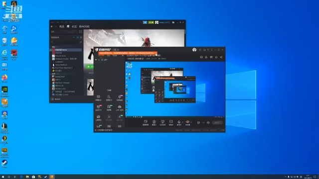The image size is (319, 179).
Task: Open the stream category selector pill
Action: pyautogui.click(x=135, y=59)
